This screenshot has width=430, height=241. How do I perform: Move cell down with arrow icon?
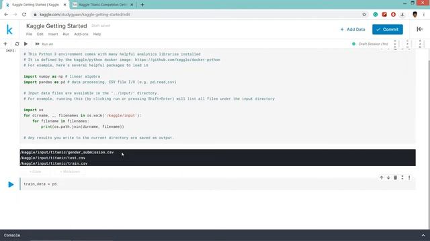[388, 177]
